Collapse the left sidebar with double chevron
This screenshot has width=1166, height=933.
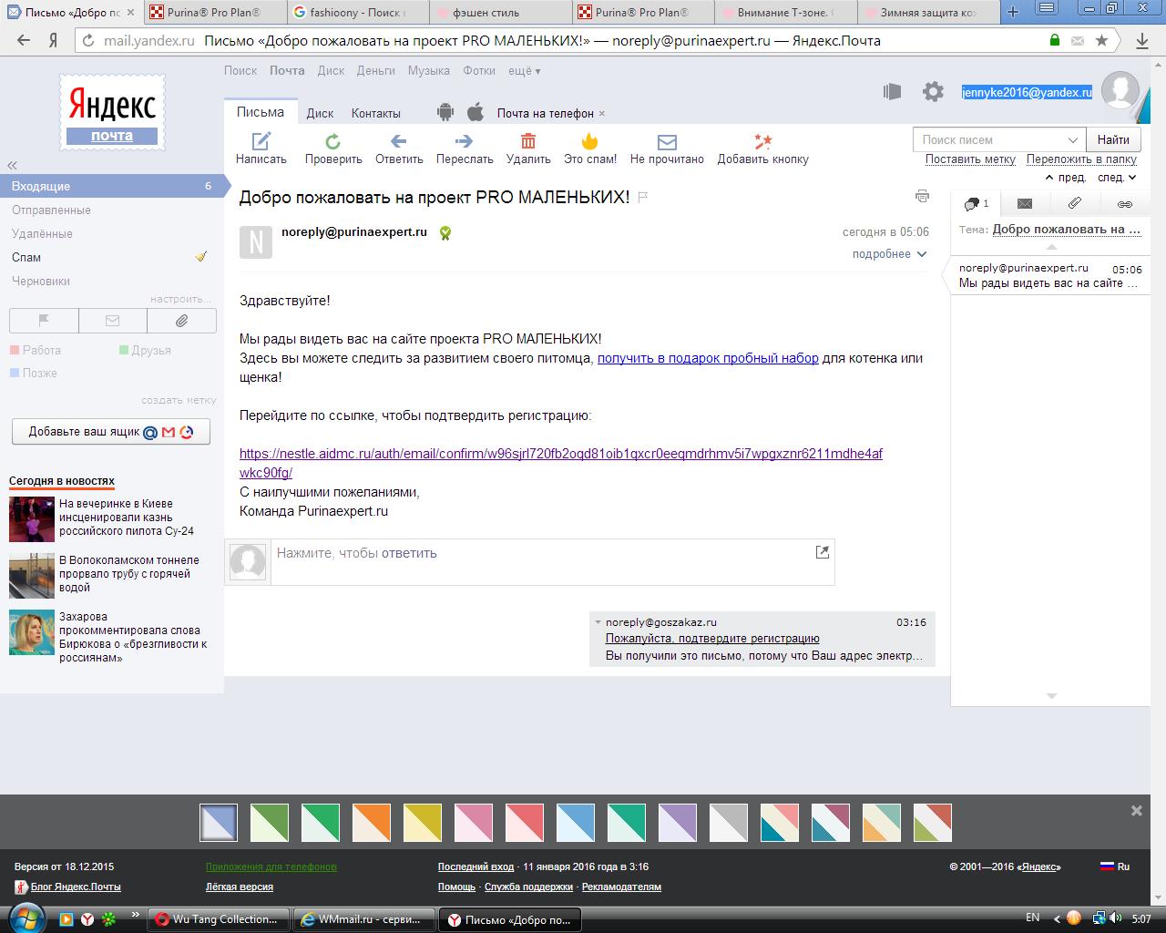click(x=13, y=165)
